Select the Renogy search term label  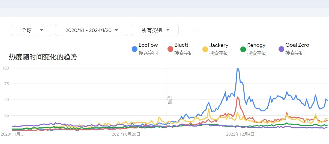[x=256, y=45]
